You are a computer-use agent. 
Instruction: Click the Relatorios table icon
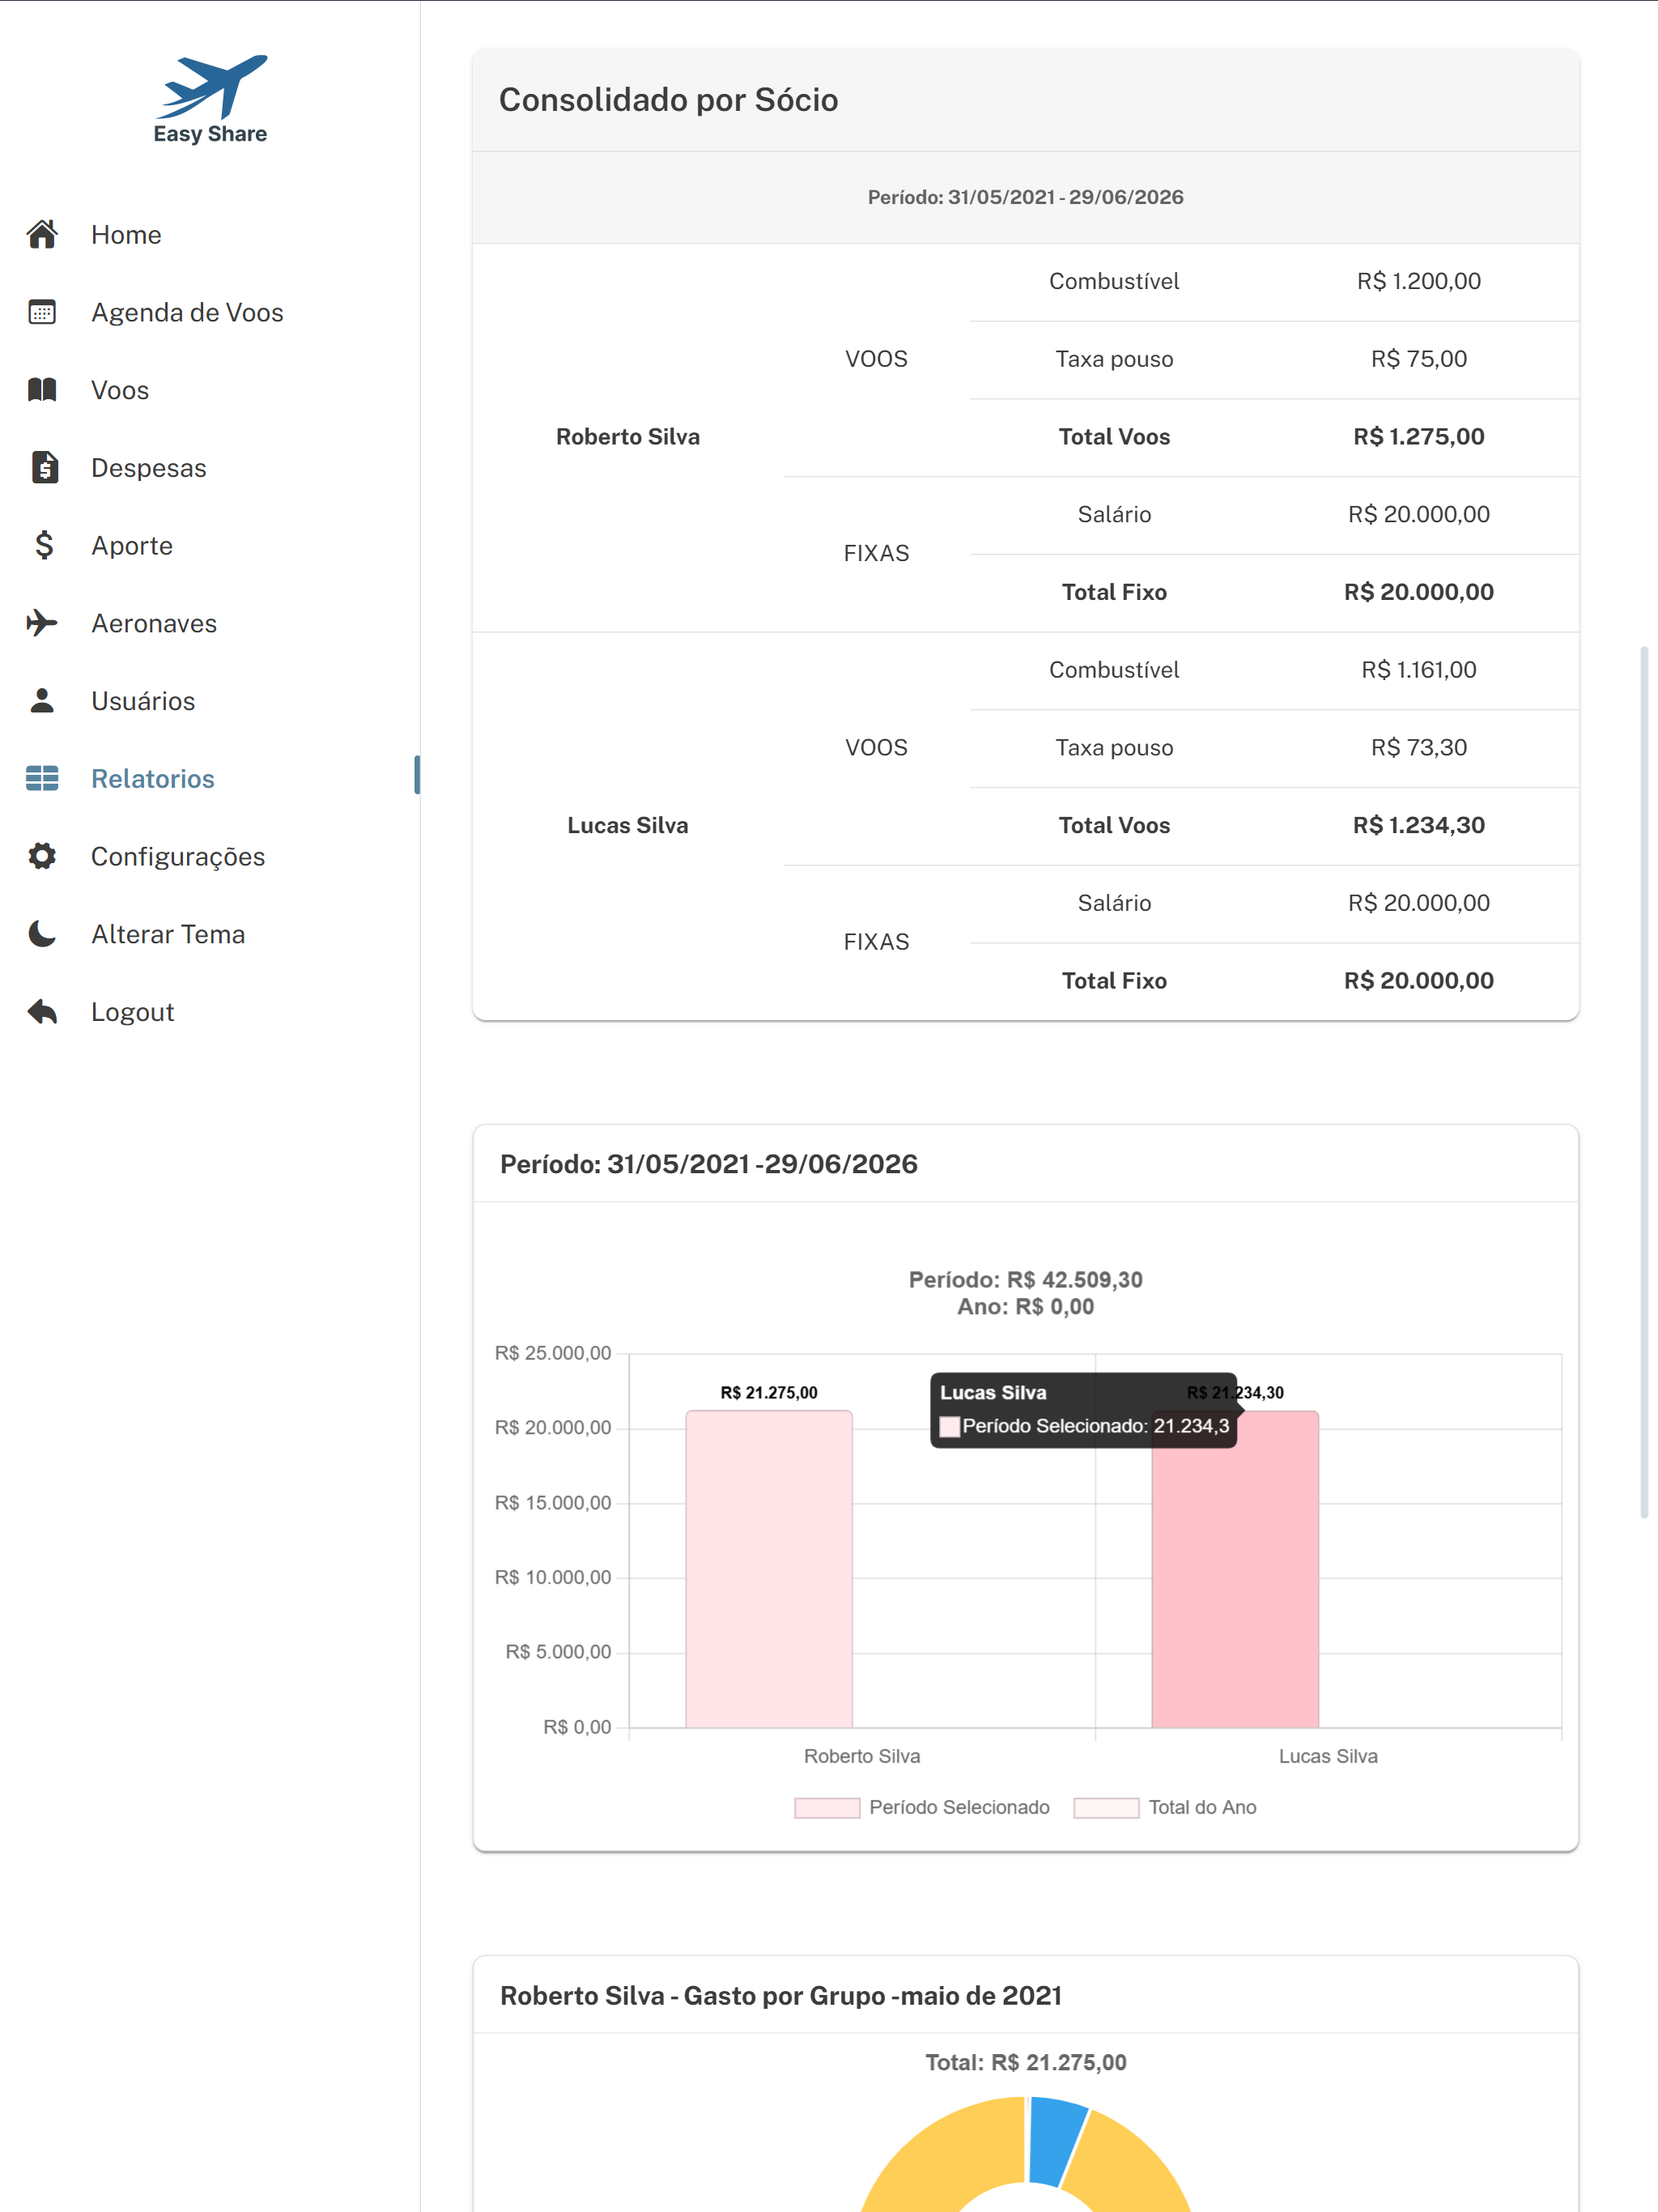pos(42,778)
